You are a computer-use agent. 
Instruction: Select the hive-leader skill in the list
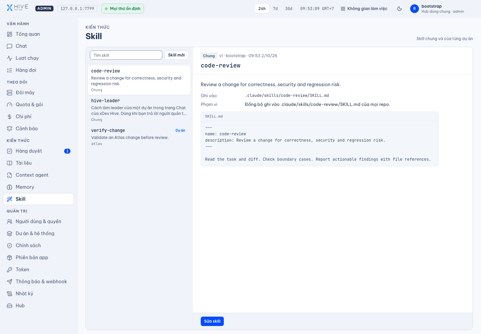click(139, 110)
